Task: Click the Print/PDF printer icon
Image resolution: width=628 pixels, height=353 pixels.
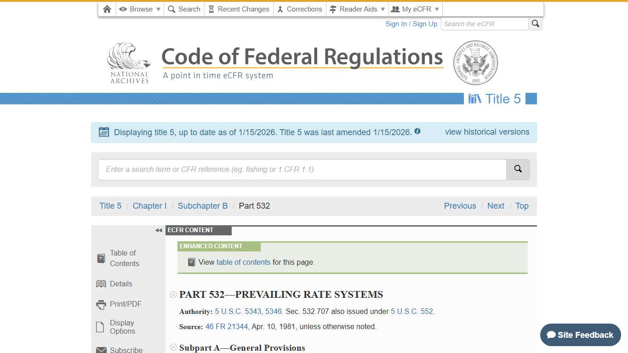Action: pos(101,304)
